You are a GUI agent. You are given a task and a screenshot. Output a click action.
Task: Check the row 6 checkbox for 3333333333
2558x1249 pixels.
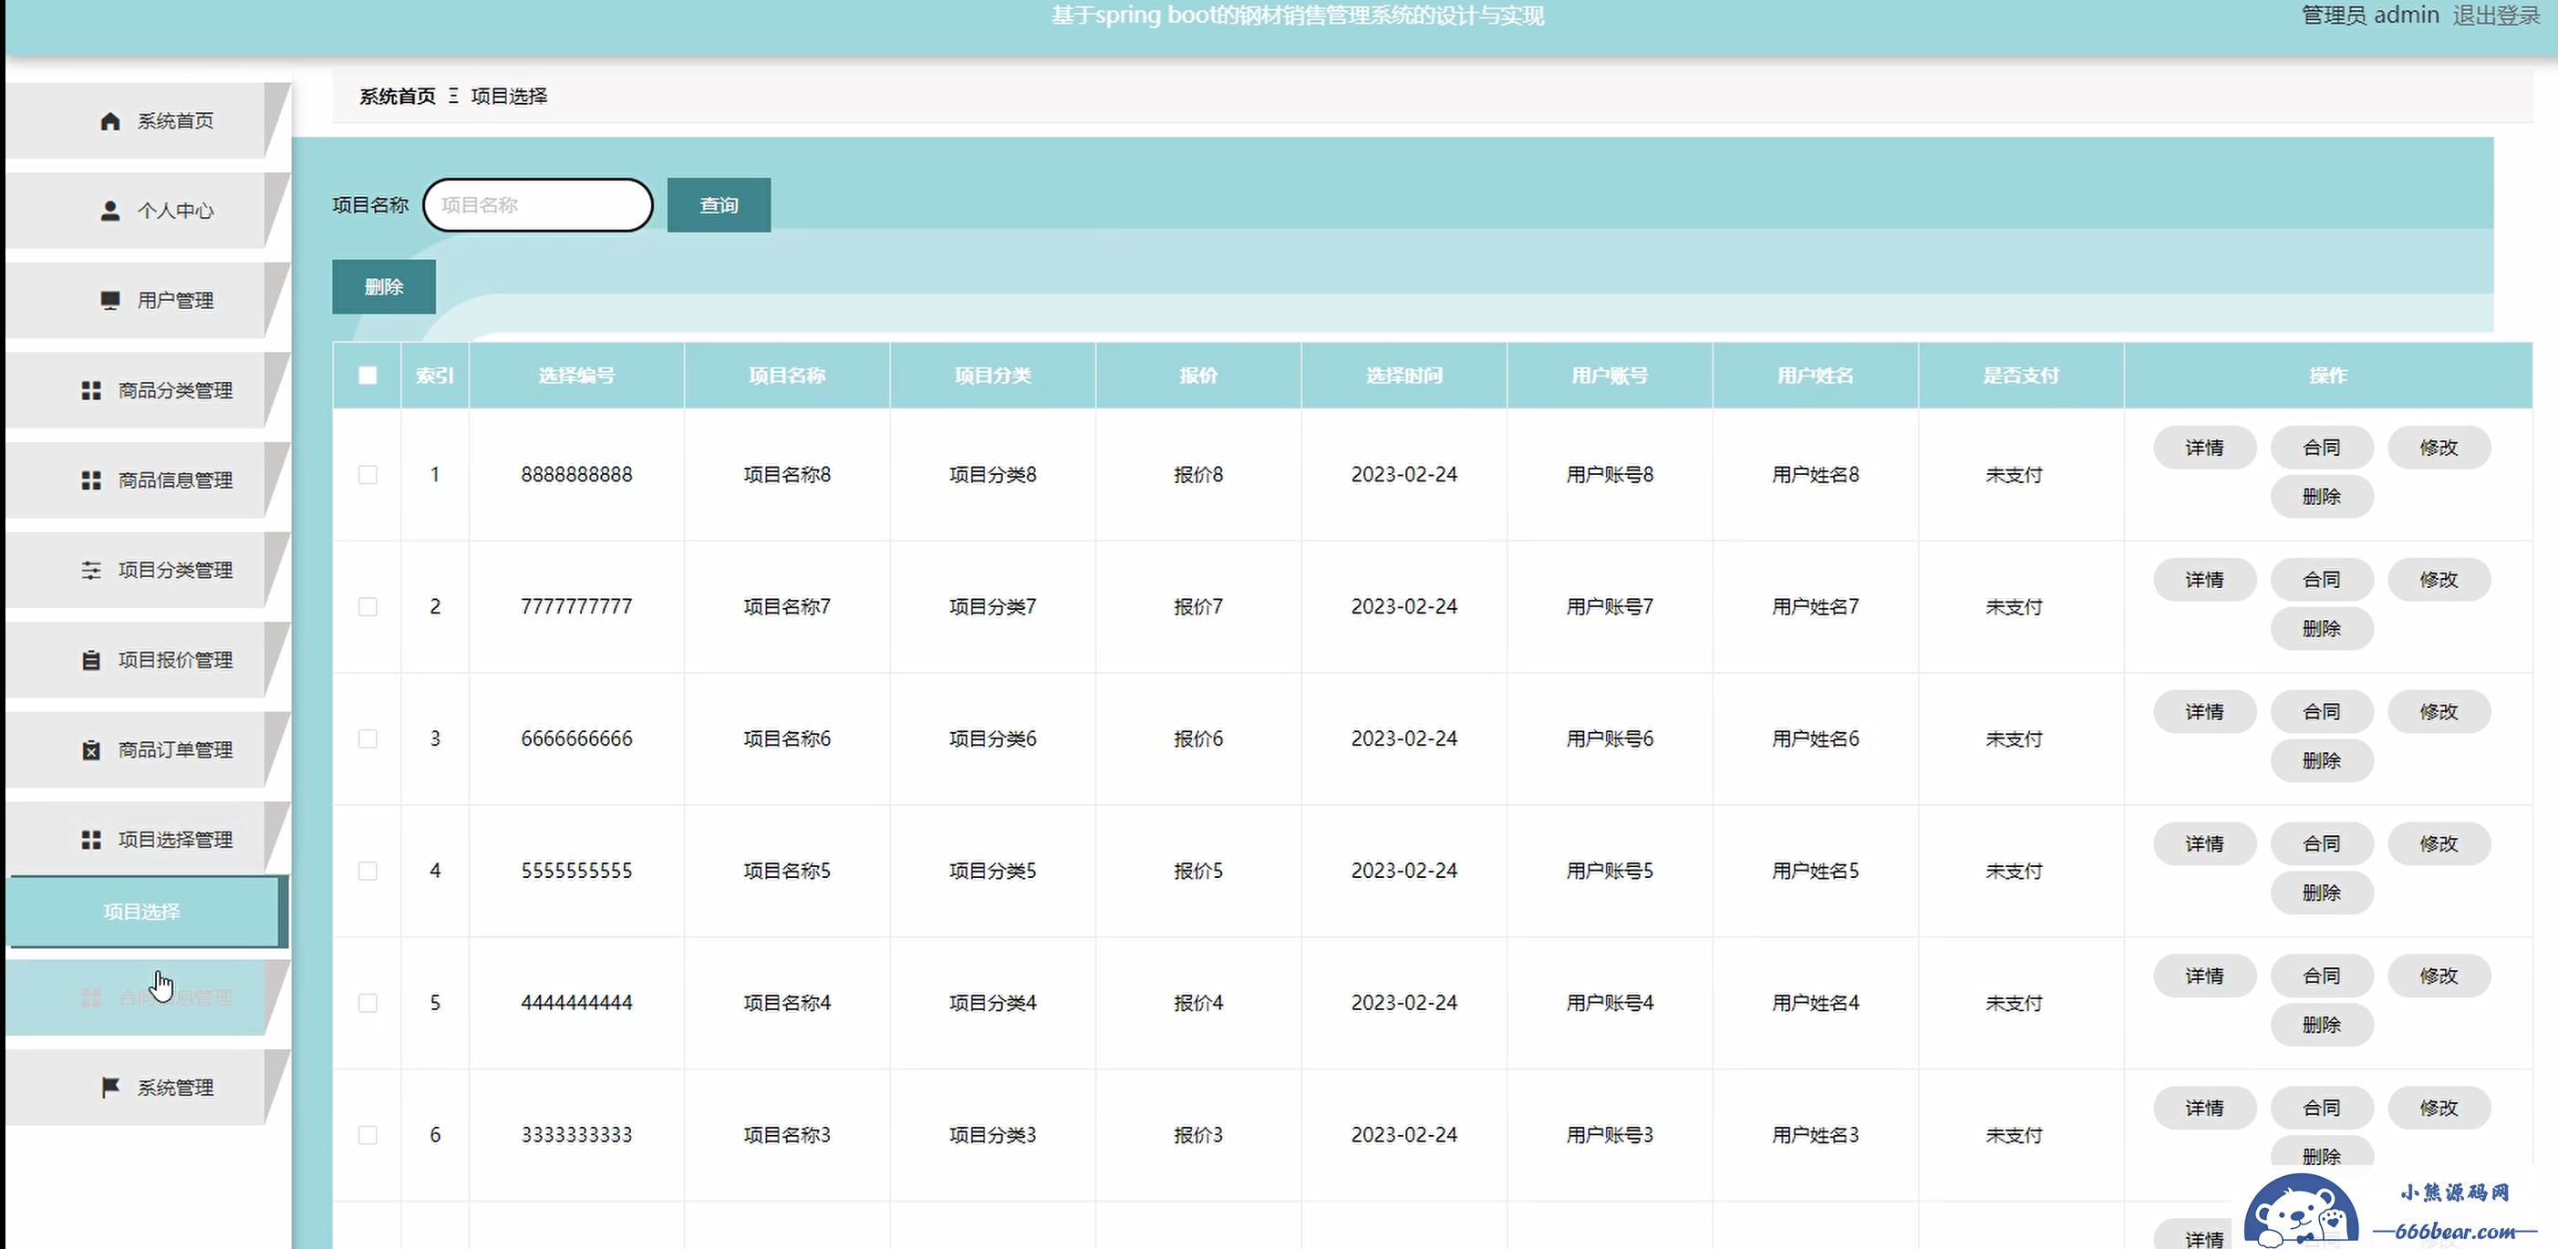(x=368, y=1135)
